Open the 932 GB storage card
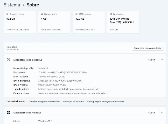The height and width of the screenshot is (124, 168). 20,22
